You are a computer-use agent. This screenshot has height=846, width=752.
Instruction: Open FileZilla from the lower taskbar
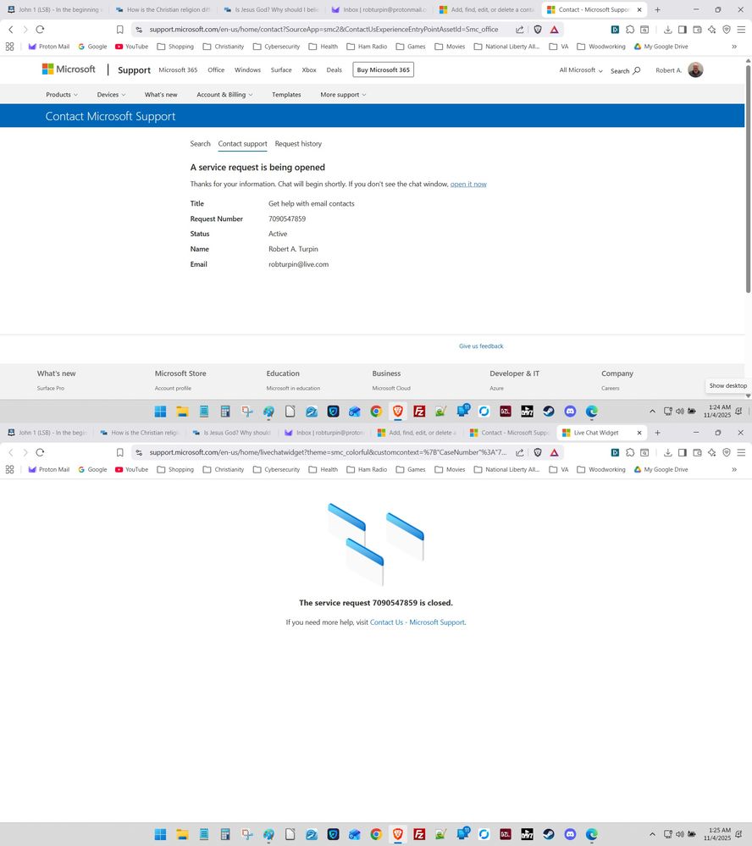[419, 834]
